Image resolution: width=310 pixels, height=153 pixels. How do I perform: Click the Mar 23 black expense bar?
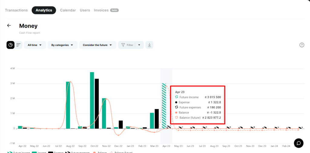click(157, 119)
